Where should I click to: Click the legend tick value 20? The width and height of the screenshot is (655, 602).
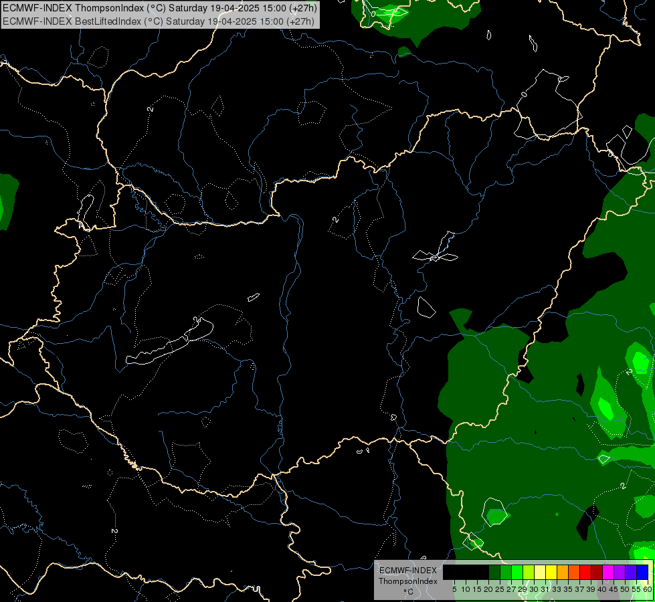[x=489, y=589]
